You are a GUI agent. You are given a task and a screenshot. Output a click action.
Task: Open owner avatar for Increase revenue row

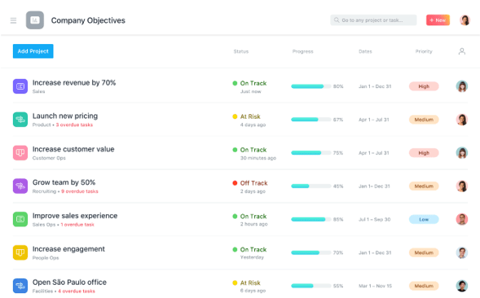[462, 86]
